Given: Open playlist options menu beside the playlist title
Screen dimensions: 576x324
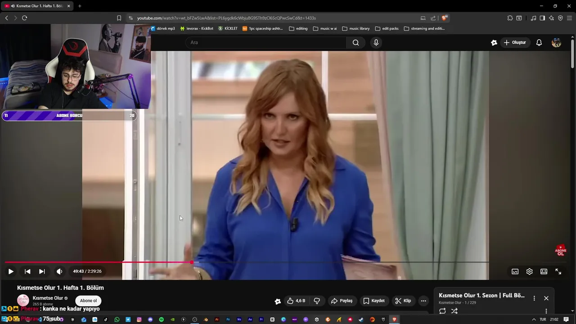Looking at the screenshot, I should (534, 298).
